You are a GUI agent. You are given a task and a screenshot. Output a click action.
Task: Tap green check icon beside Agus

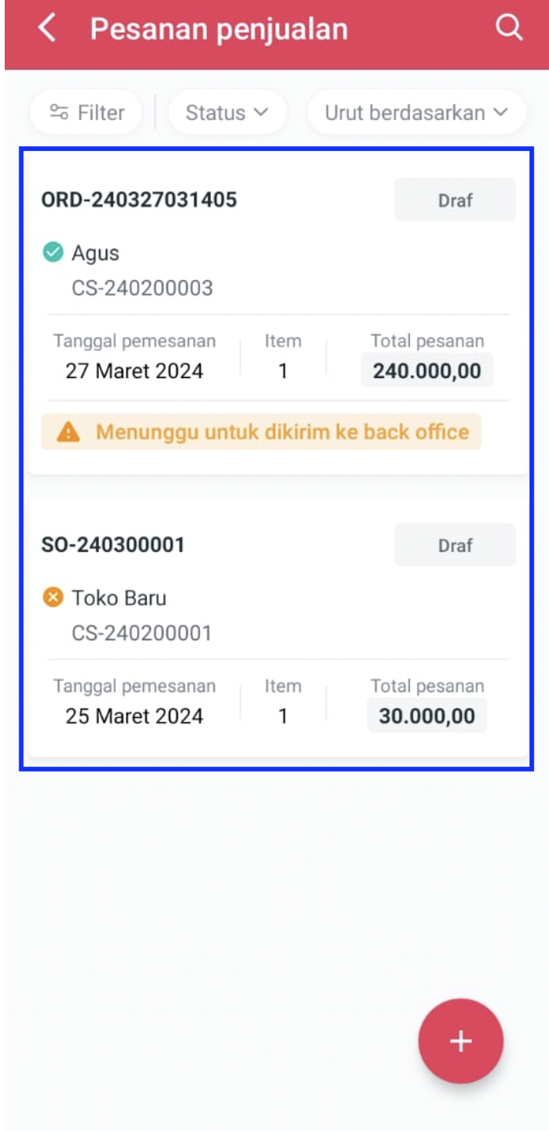[53, 252]
